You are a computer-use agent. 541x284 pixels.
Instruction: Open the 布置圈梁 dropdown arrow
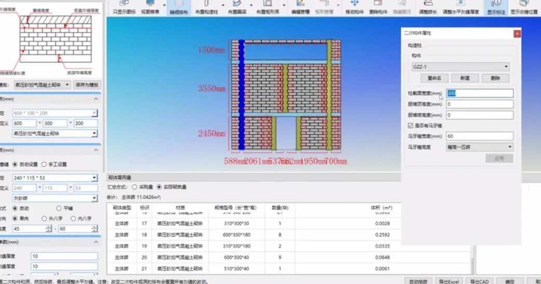point(251,5)
